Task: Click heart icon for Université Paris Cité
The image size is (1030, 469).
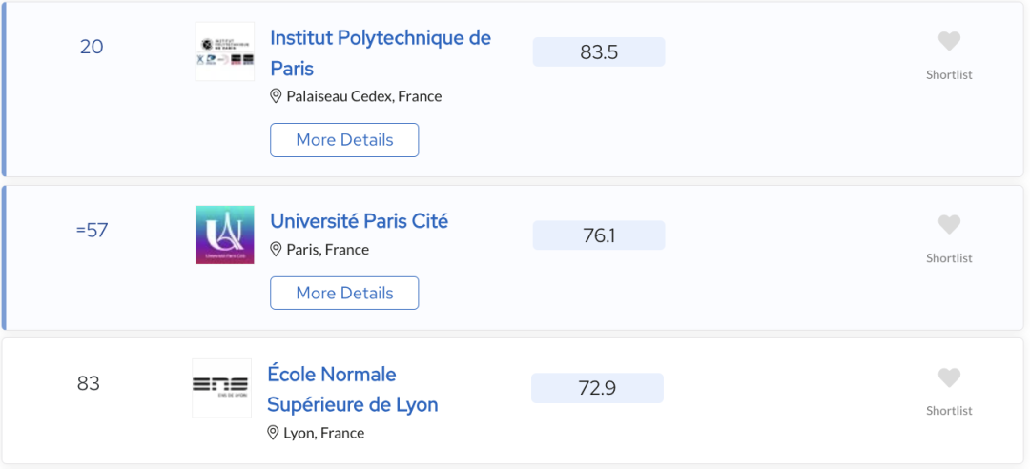Action: [x=949, y=224]
